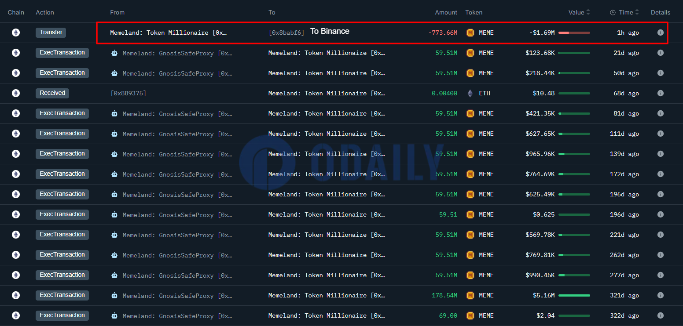This screenshot has width=683, height=326.
Task: Click the Chain column header
Action: pos(16,12)
